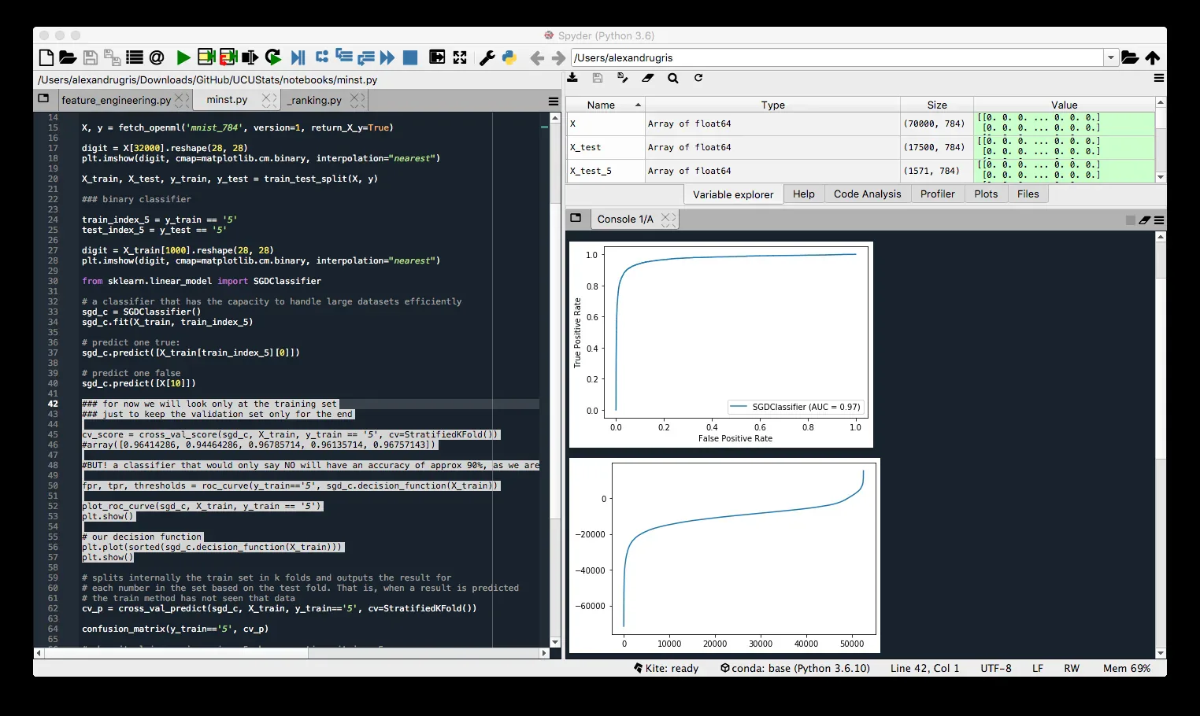Viewport: 1200px width, 716px height.
Task: Open the Profiler tab
Action: [x=937, y=194]
